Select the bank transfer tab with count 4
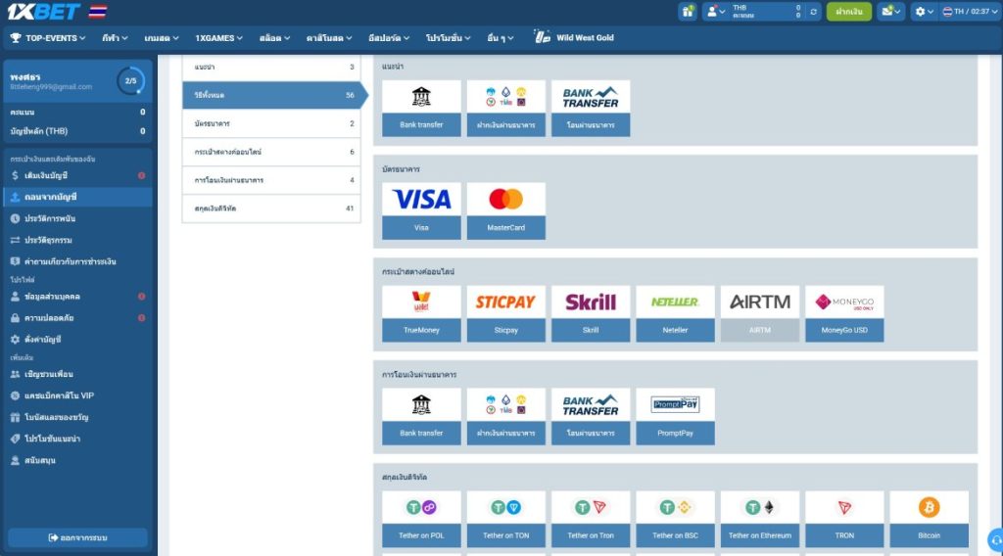The width and height of the screenshot is (1003, 556). coord(271,180)
